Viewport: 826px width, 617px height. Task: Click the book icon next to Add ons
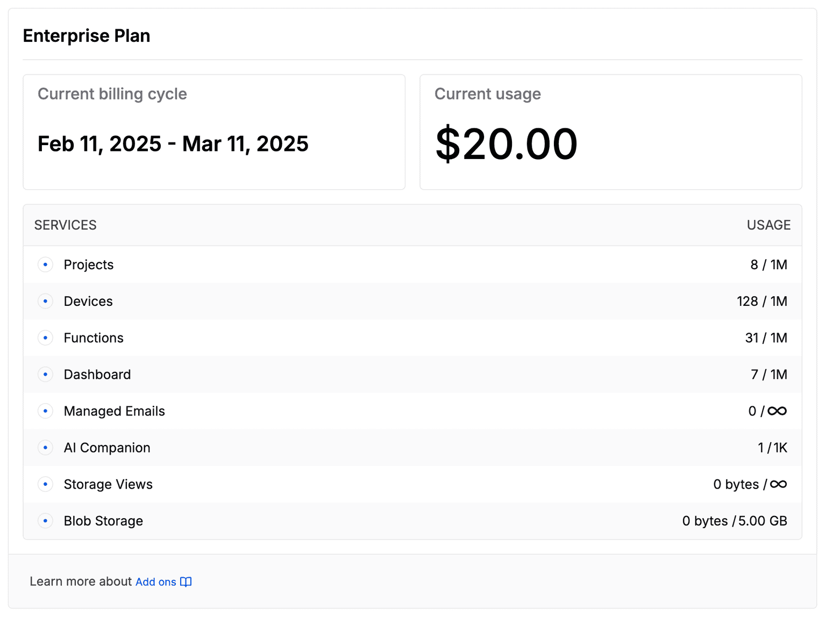(x=186, y=582)
